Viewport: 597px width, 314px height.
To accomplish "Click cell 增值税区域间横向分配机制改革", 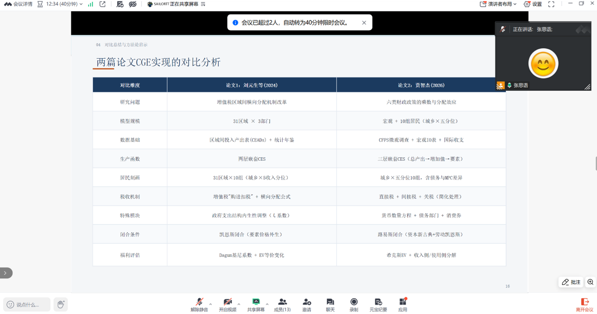I will (x=252, y=102).
